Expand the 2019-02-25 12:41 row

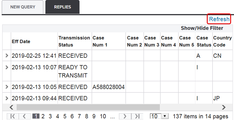pos(7,55)
